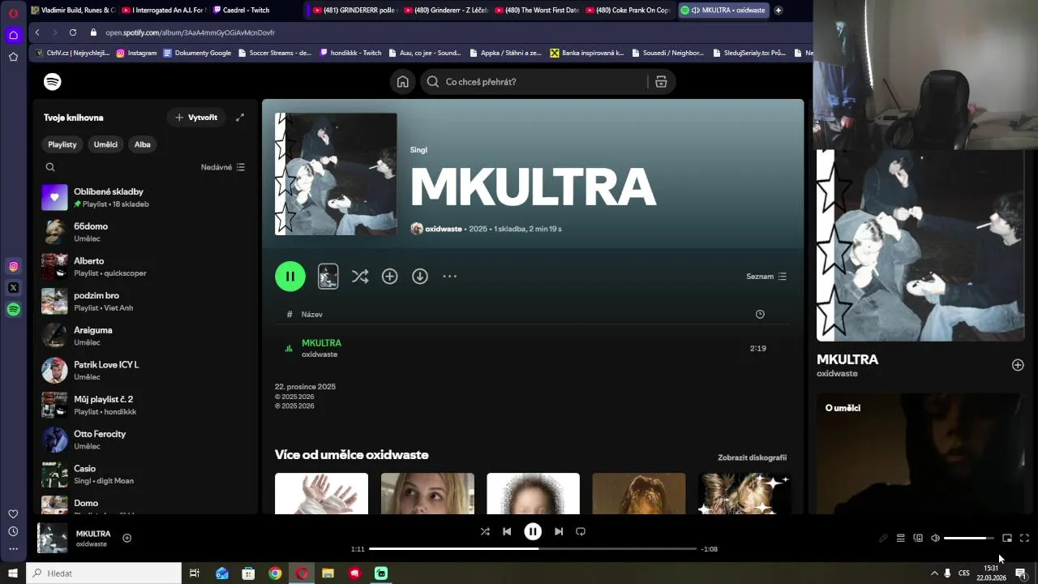This screenshot has width=1038, height=584.
Task: Open Patrik Love ICY L artist
Action: (x=146, y=371)
